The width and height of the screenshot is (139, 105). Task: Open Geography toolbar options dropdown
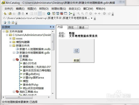113,14
